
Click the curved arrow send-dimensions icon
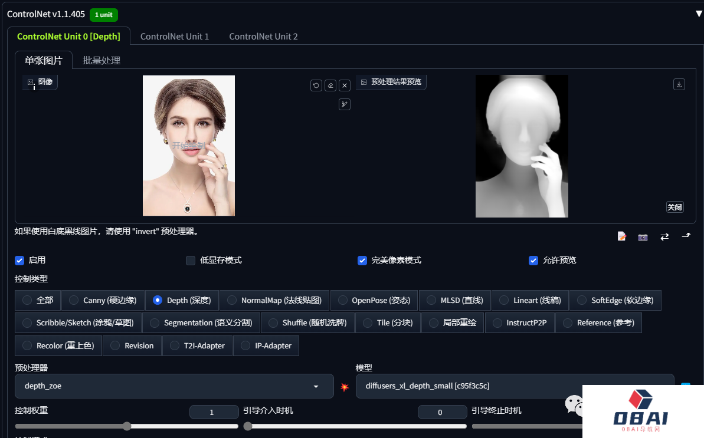[686, 236]
